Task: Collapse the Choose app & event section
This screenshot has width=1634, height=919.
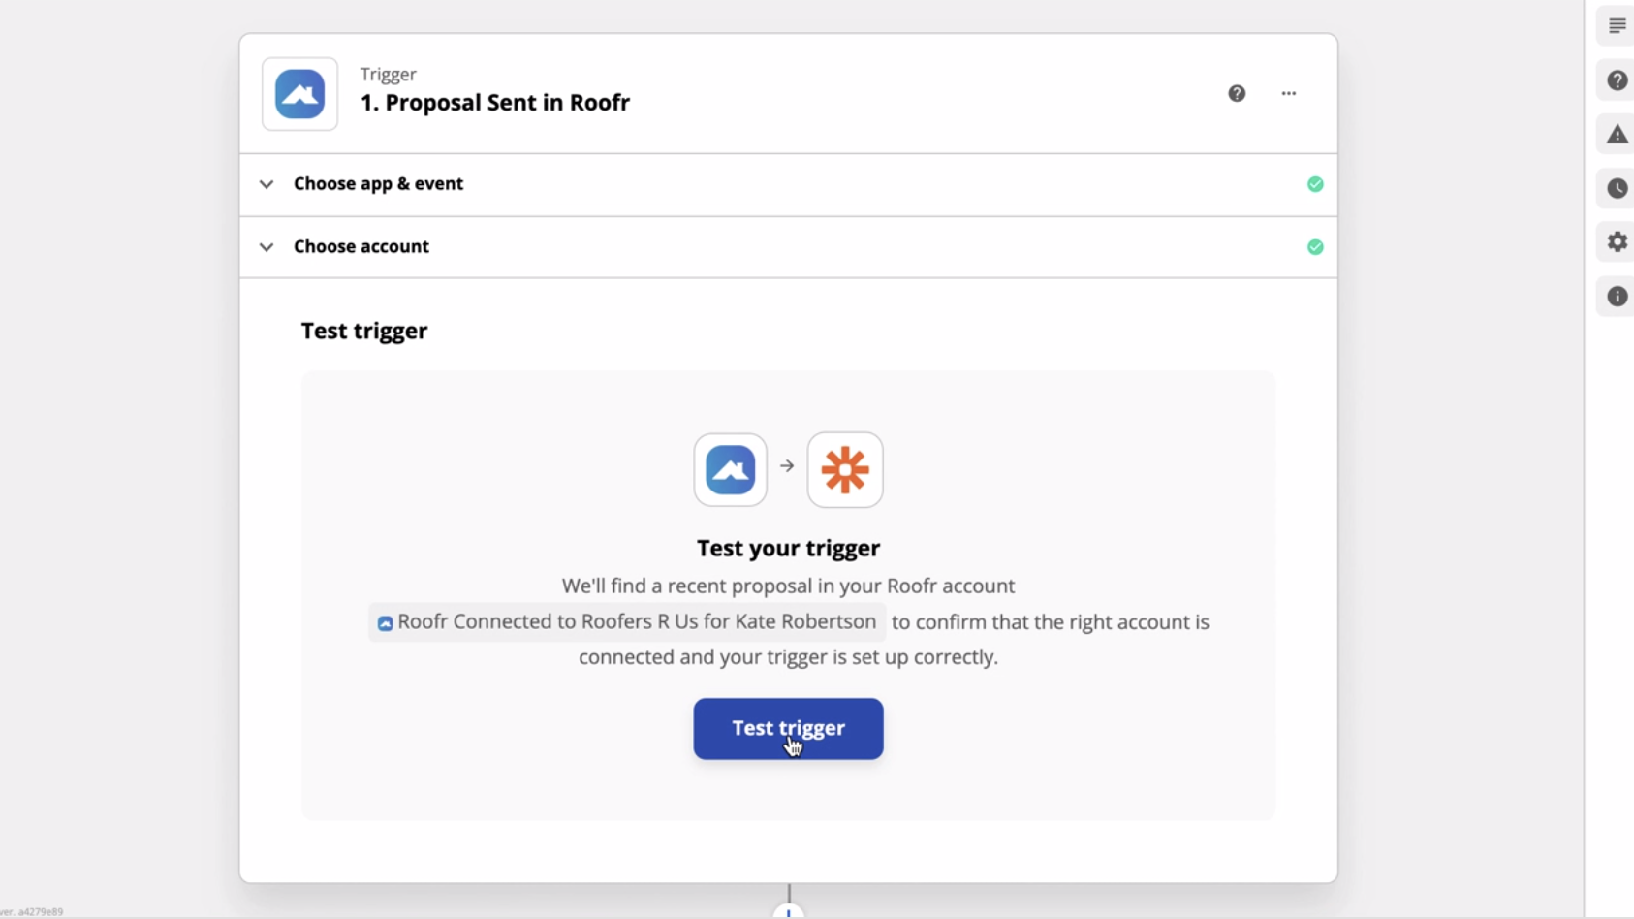Action: tap(266, 184)
